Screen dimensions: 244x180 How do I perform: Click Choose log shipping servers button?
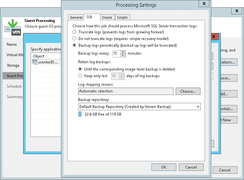coord(188,91)
